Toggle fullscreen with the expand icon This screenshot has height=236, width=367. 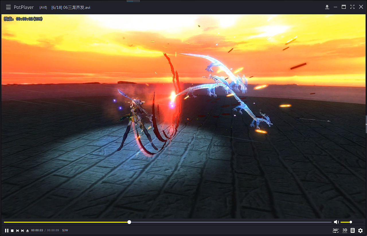tap(352, 7)
